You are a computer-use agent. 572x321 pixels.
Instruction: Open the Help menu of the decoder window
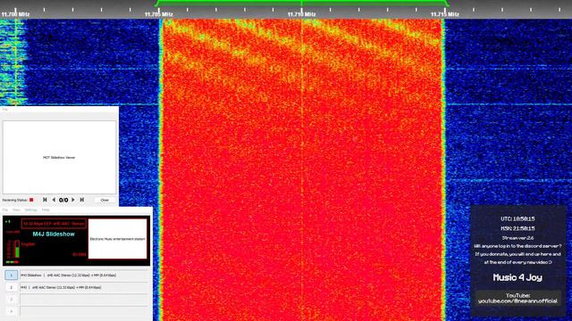46,210
